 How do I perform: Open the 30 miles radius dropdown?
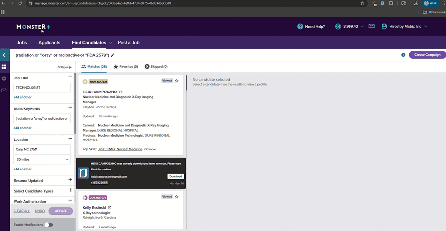42,159
